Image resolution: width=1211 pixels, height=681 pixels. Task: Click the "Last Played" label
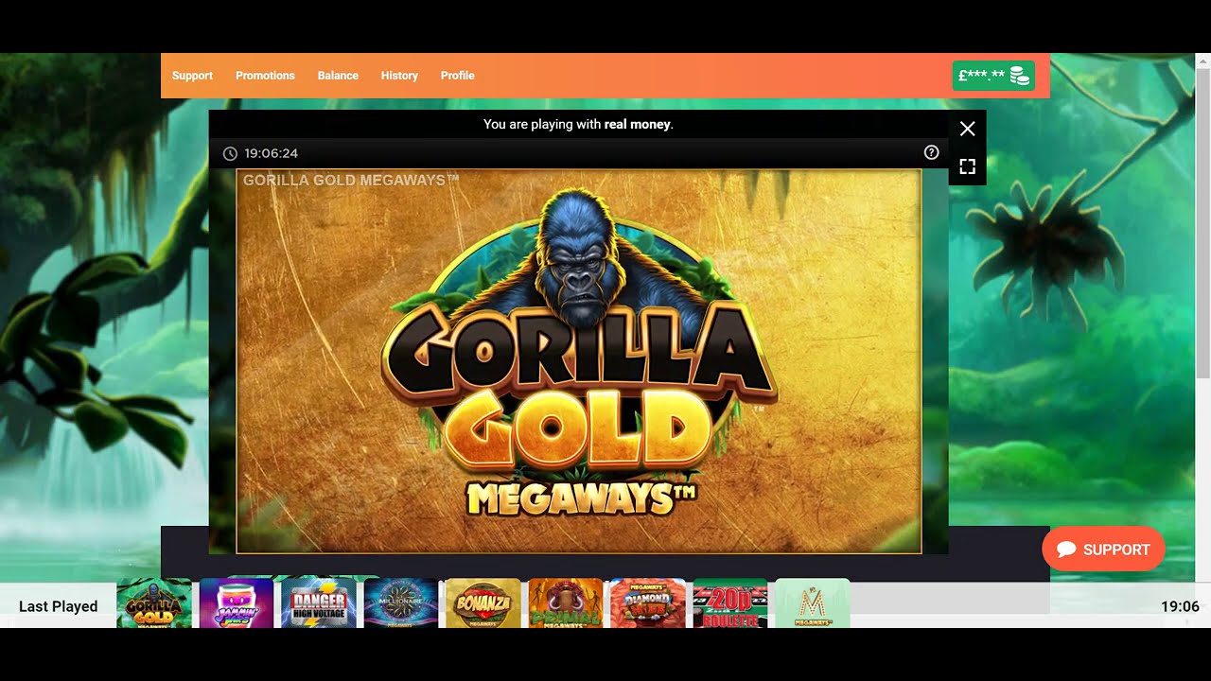tap(59, 606)
